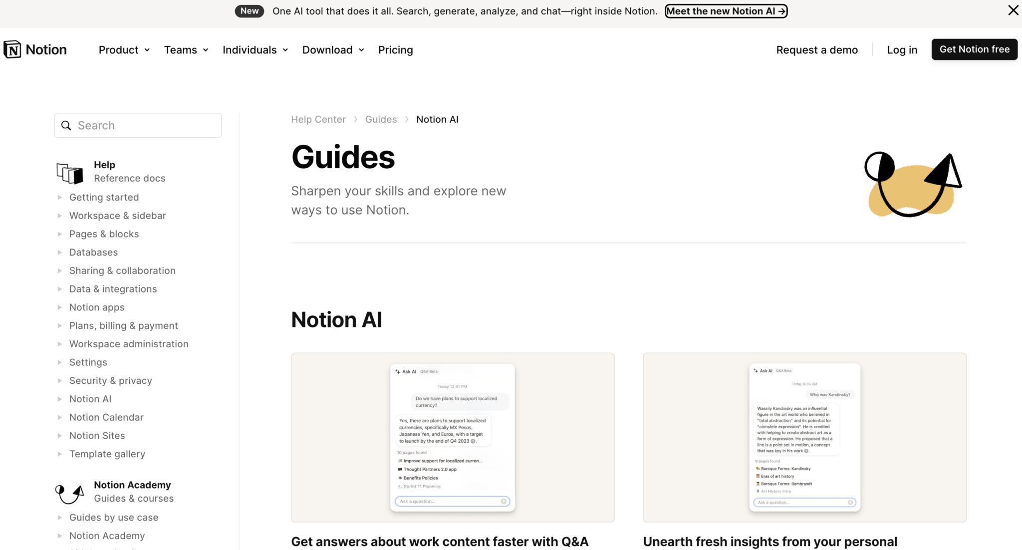Expand the Settings triangle
Image resolution: width=1022 pixels, height=550 pixels.
tap(59, 362)
